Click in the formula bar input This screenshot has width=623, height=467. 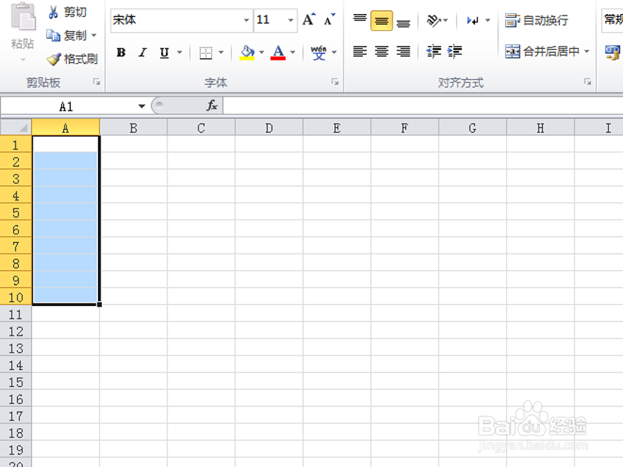coord(423,107)
